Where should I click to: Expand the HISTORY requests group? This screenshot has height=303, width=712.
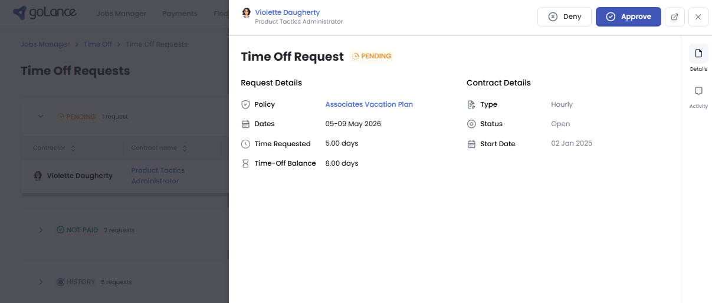[41, 282]
